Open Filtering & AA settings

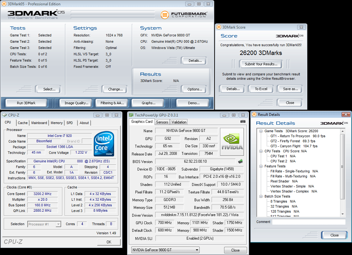point(112,103)
